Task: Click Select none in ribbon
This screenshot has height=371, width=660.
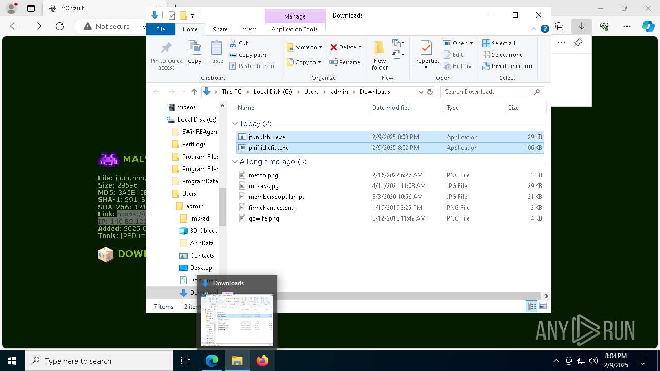Action: point(503,55)
